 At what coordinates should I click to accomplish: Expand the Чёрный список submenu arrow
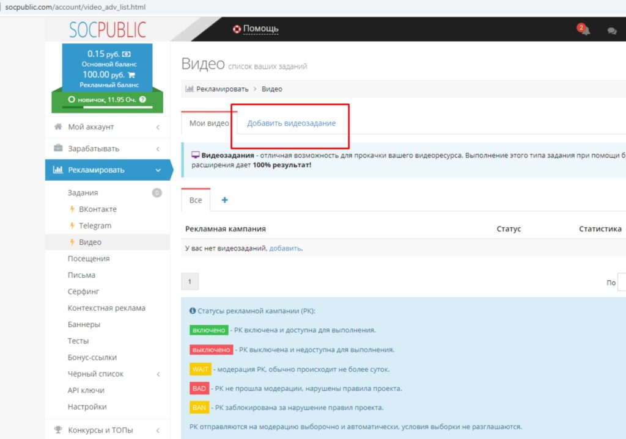coord(158,374)
